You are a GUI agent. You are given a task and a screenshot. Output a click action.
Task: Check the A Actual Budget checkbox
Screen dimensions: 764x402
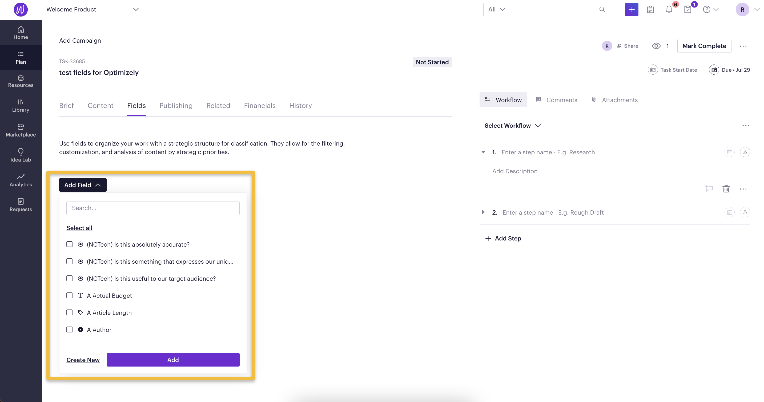[x=69, y=295]
